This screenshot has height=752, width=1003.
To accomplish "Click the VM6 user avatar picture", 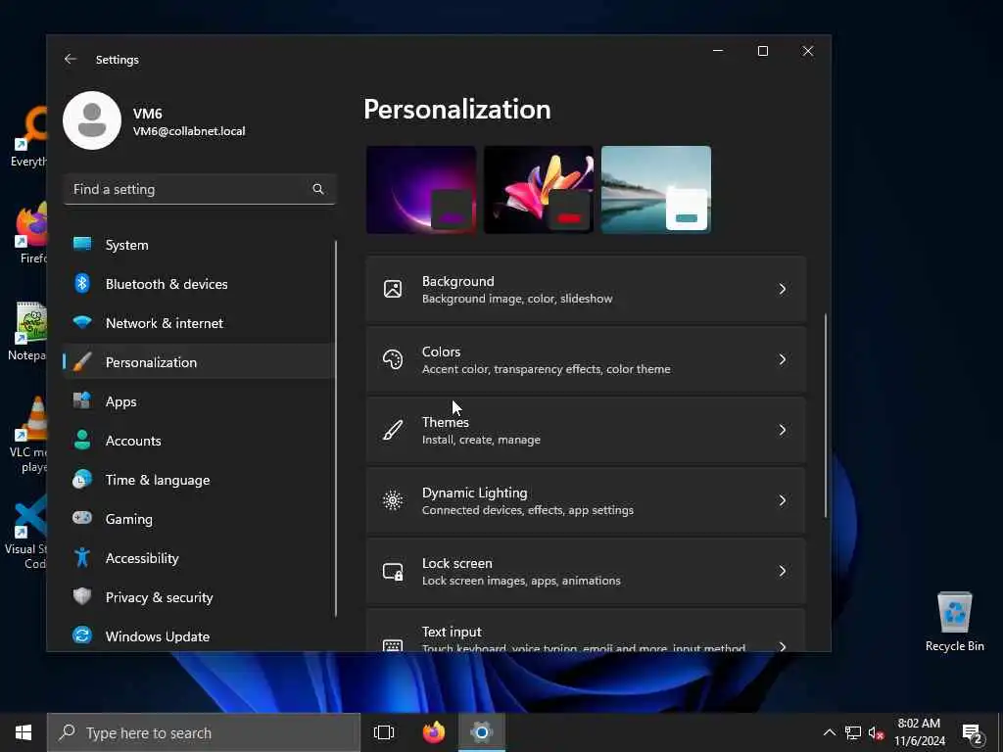I will pos(92,120).
